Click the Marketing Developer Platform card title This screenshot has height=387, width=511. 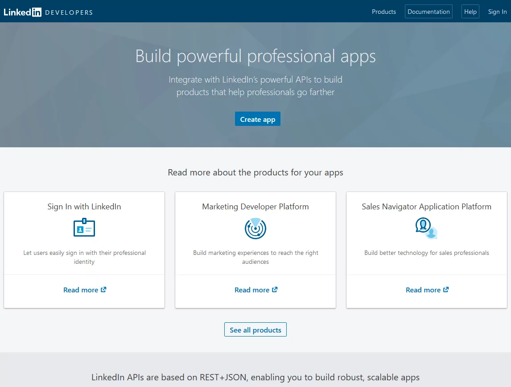(x=255, y=207)
